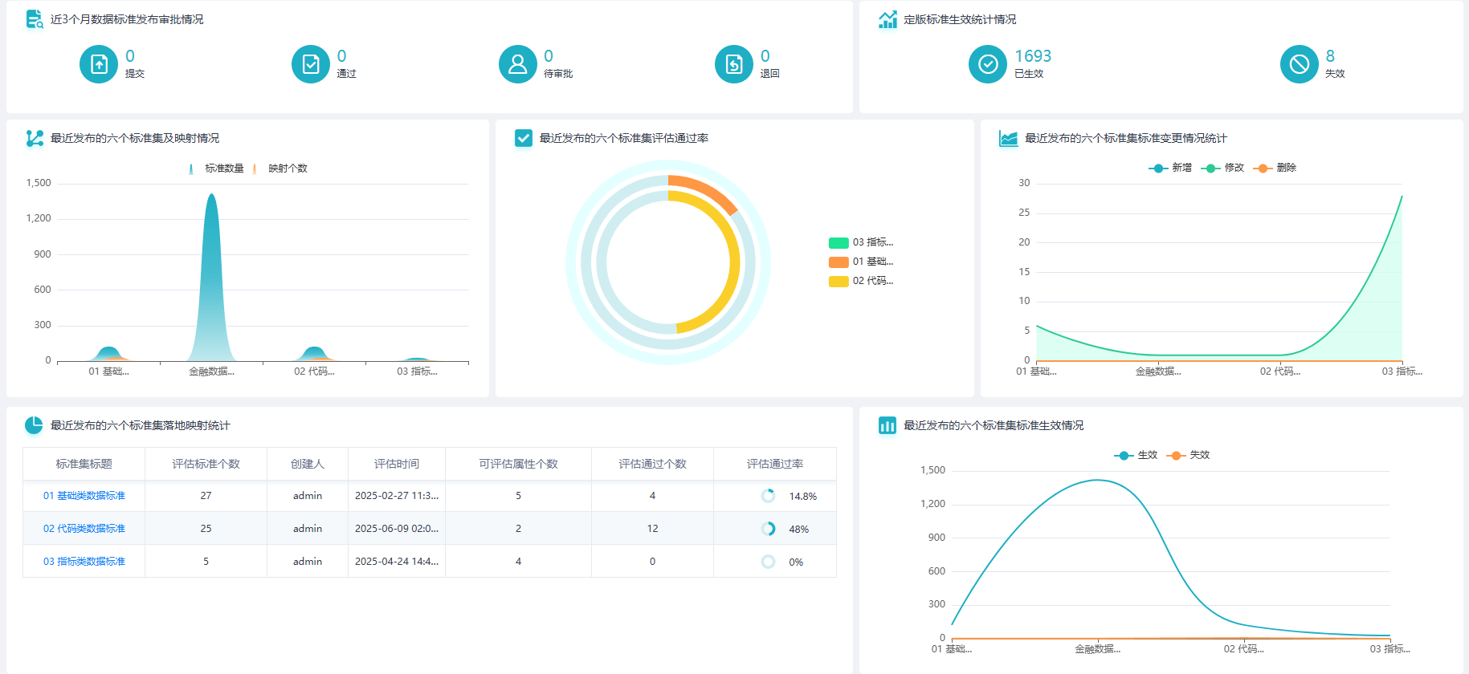Click the 退回 returned document icon
Viewport: 1469px width, 674px height.
pos(734,64)
